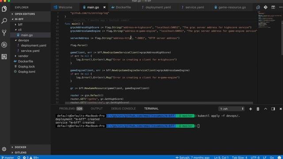This screenshot has height=159, width=283.
Task: Click the warnings count 99+ in status bar
Action: [34, 158]
